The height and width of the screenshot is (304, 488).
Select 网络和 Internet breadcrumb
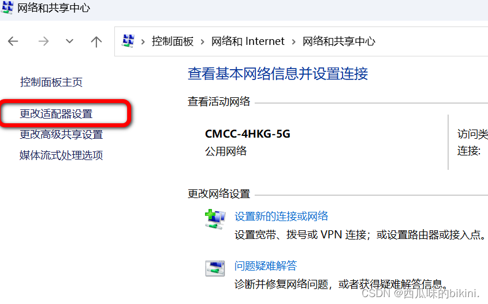point(248,41)
